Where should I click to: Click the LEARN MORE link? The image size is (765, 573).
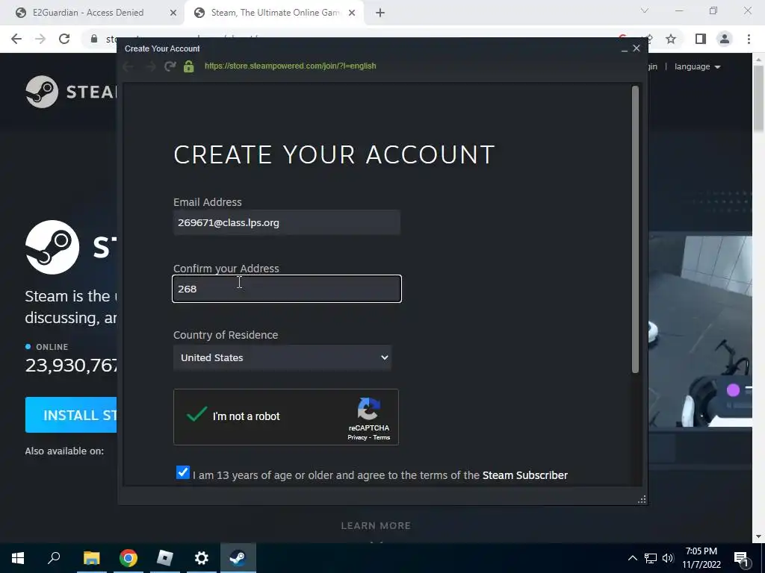point(376,526)
